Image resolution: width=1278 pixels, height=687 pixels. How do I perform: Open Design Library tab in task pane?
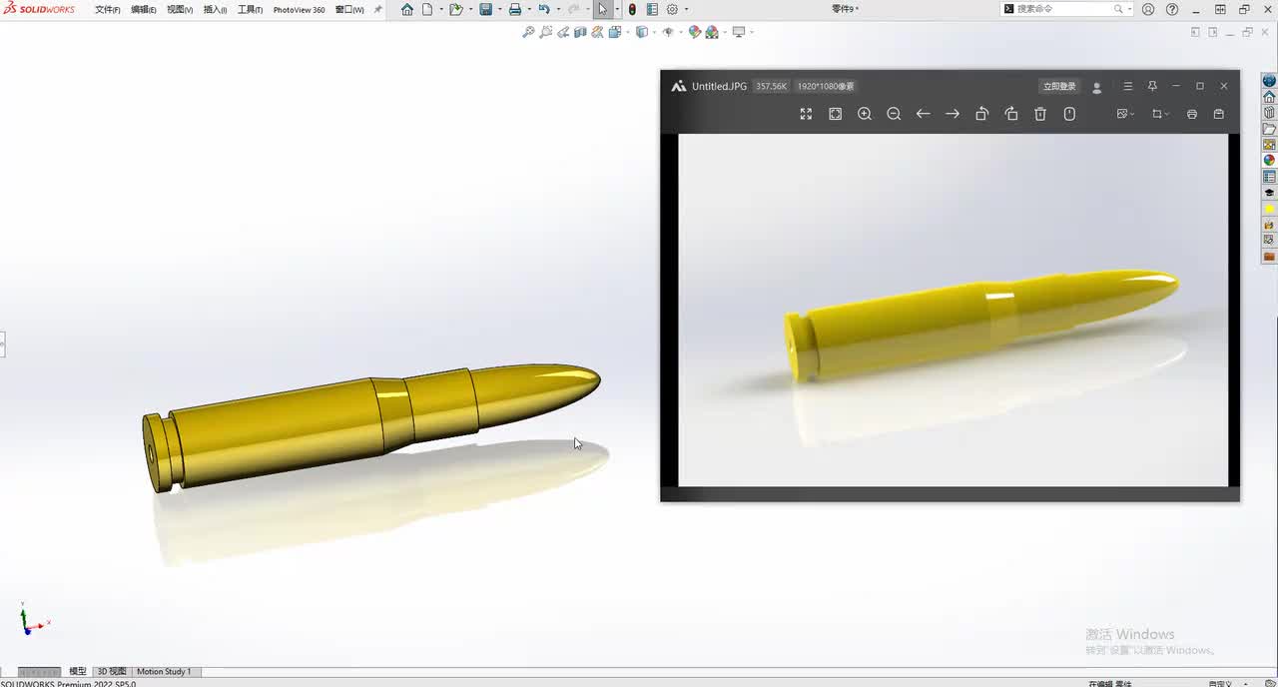(1269, 113)
